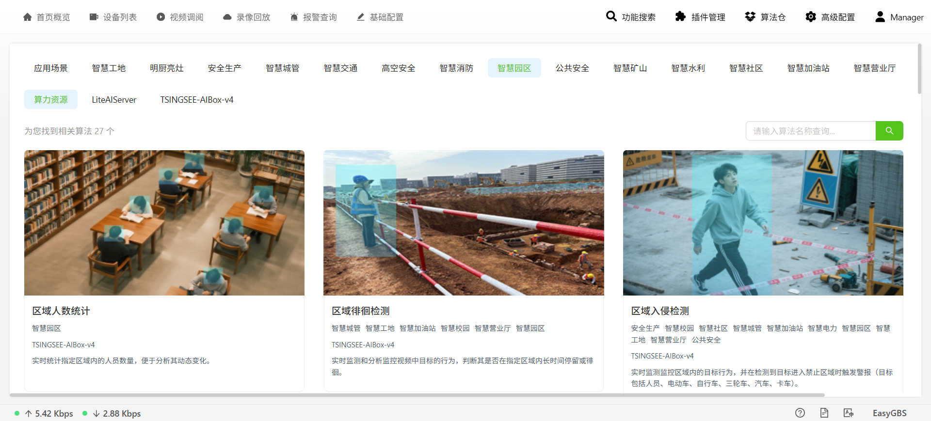Focus the algorithm name search field
Screen dimensions: 931x421
(x=811, y=131)
